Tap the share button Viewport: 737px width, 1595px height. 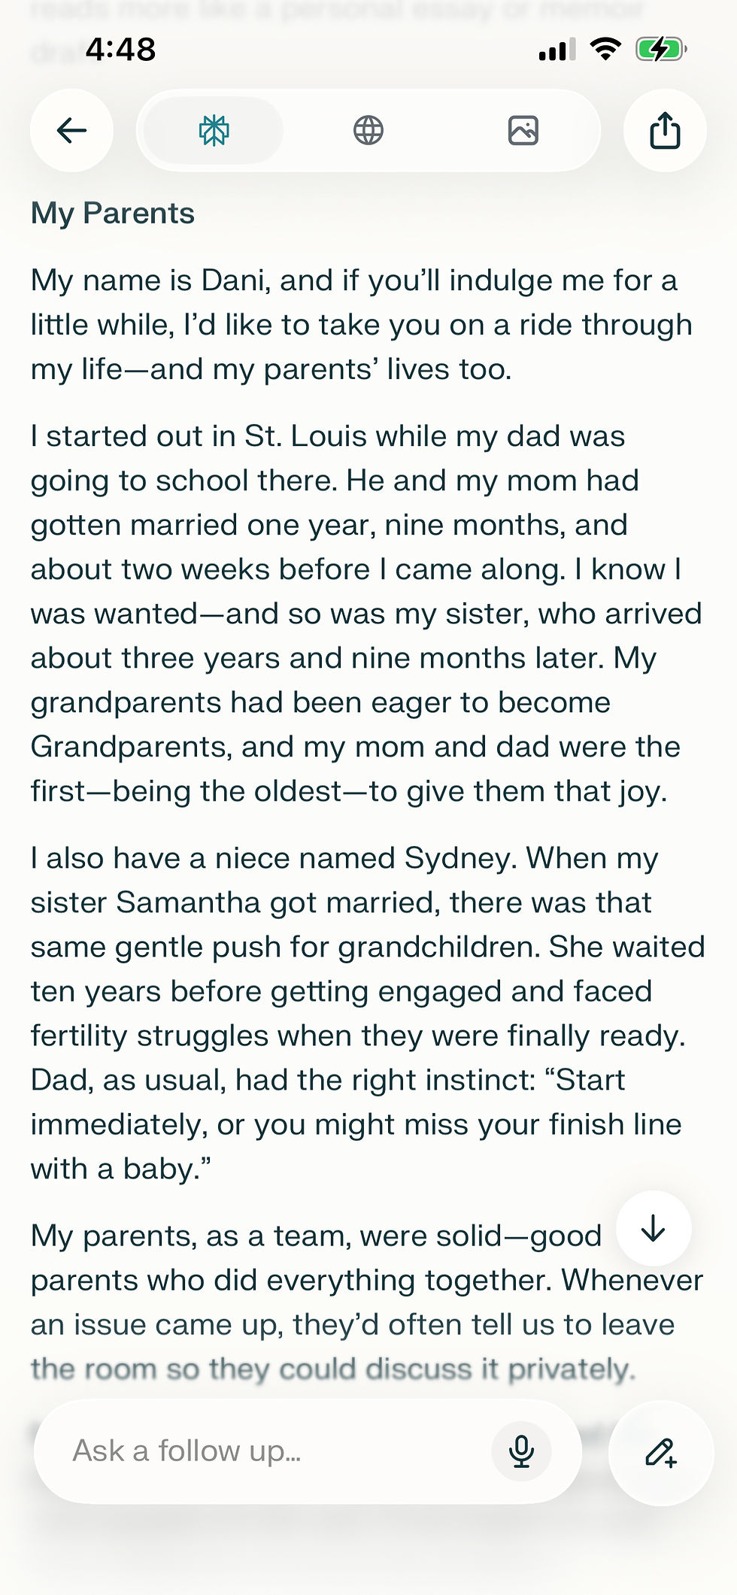[665, 131]
